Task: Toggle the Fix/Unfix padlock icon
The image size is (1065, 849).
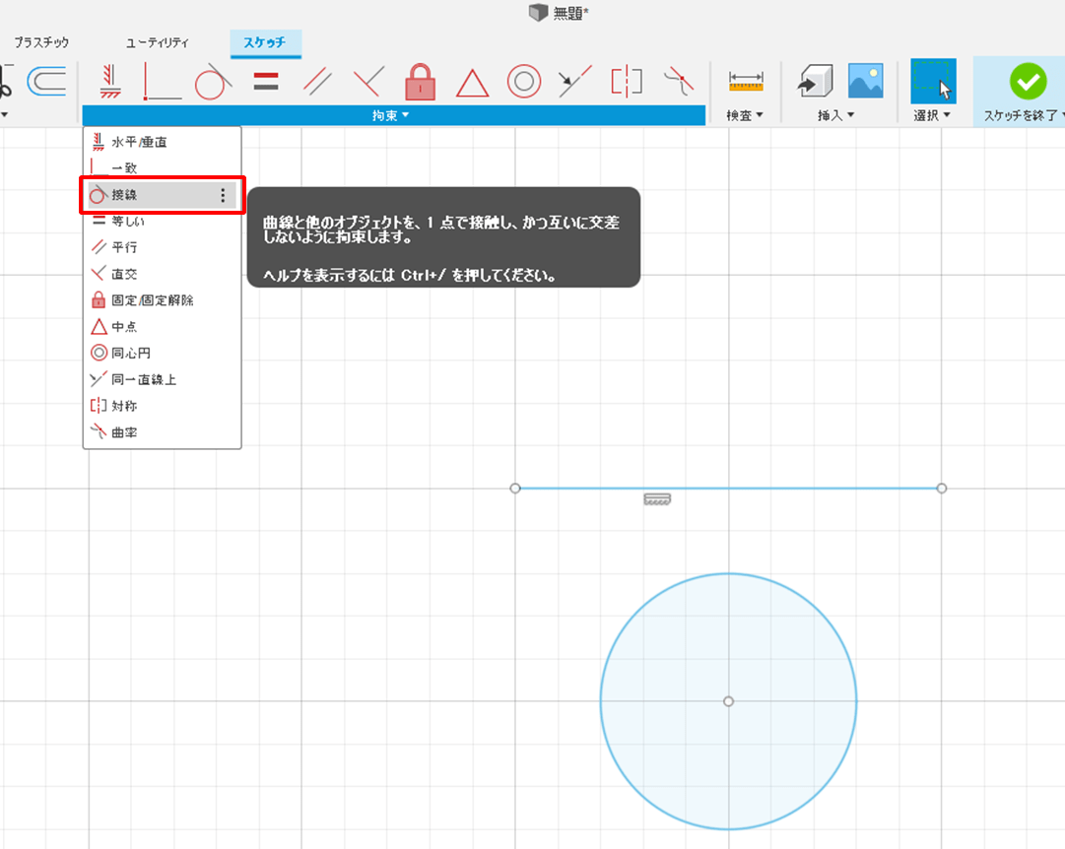Action: (x=421, y=82)
